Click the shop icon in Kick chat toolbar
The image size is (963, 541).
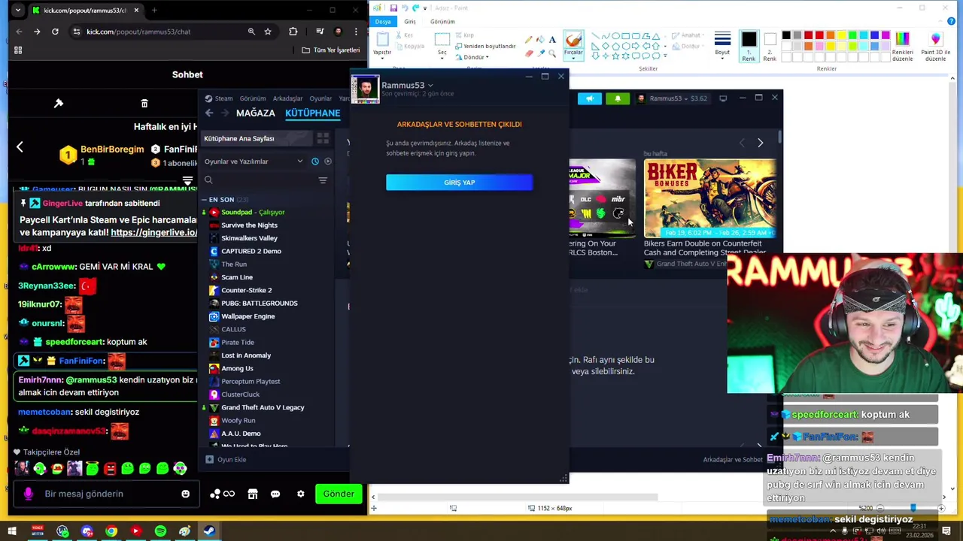(x=253, y=494)
